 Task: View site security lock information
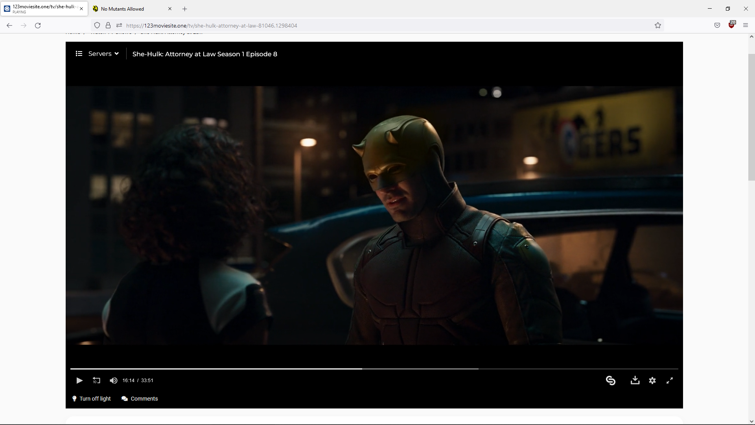coord(108,26)
